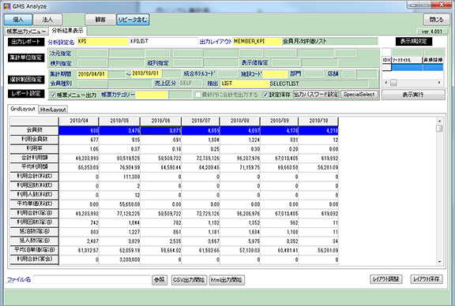Click the black 出力レポート label button
Viewport: 455px width, 306px height.
coord(26,42)
